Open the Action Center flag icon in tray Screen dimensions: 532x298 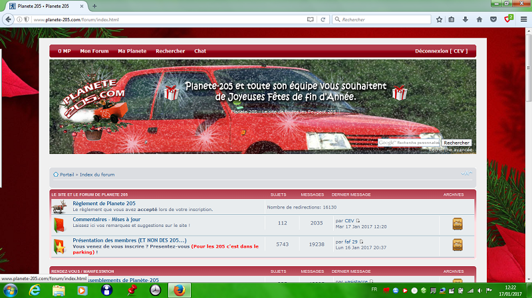(x=489, y=291)
